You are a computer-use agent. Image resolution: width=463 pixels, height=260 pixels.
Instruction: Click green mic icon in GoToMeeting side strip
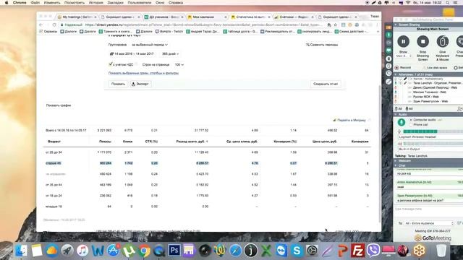tap(388, 35)
